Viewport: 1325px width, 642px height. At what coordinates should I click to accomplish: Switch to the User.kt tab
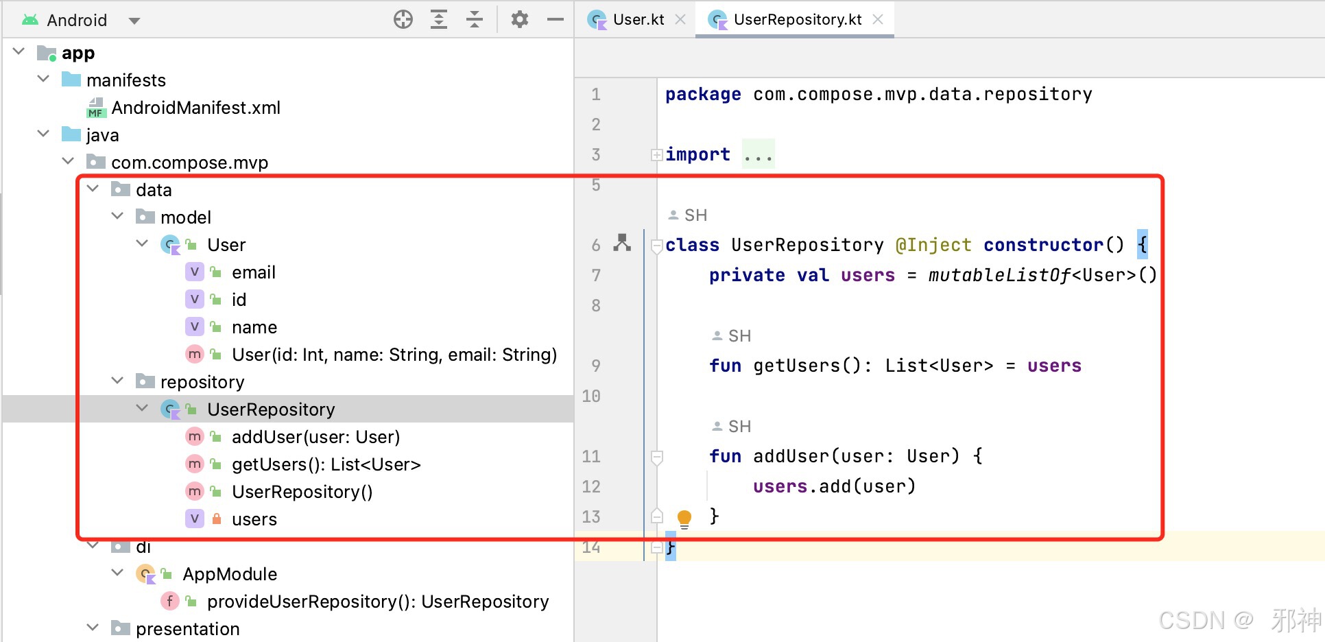click(638, 19)
